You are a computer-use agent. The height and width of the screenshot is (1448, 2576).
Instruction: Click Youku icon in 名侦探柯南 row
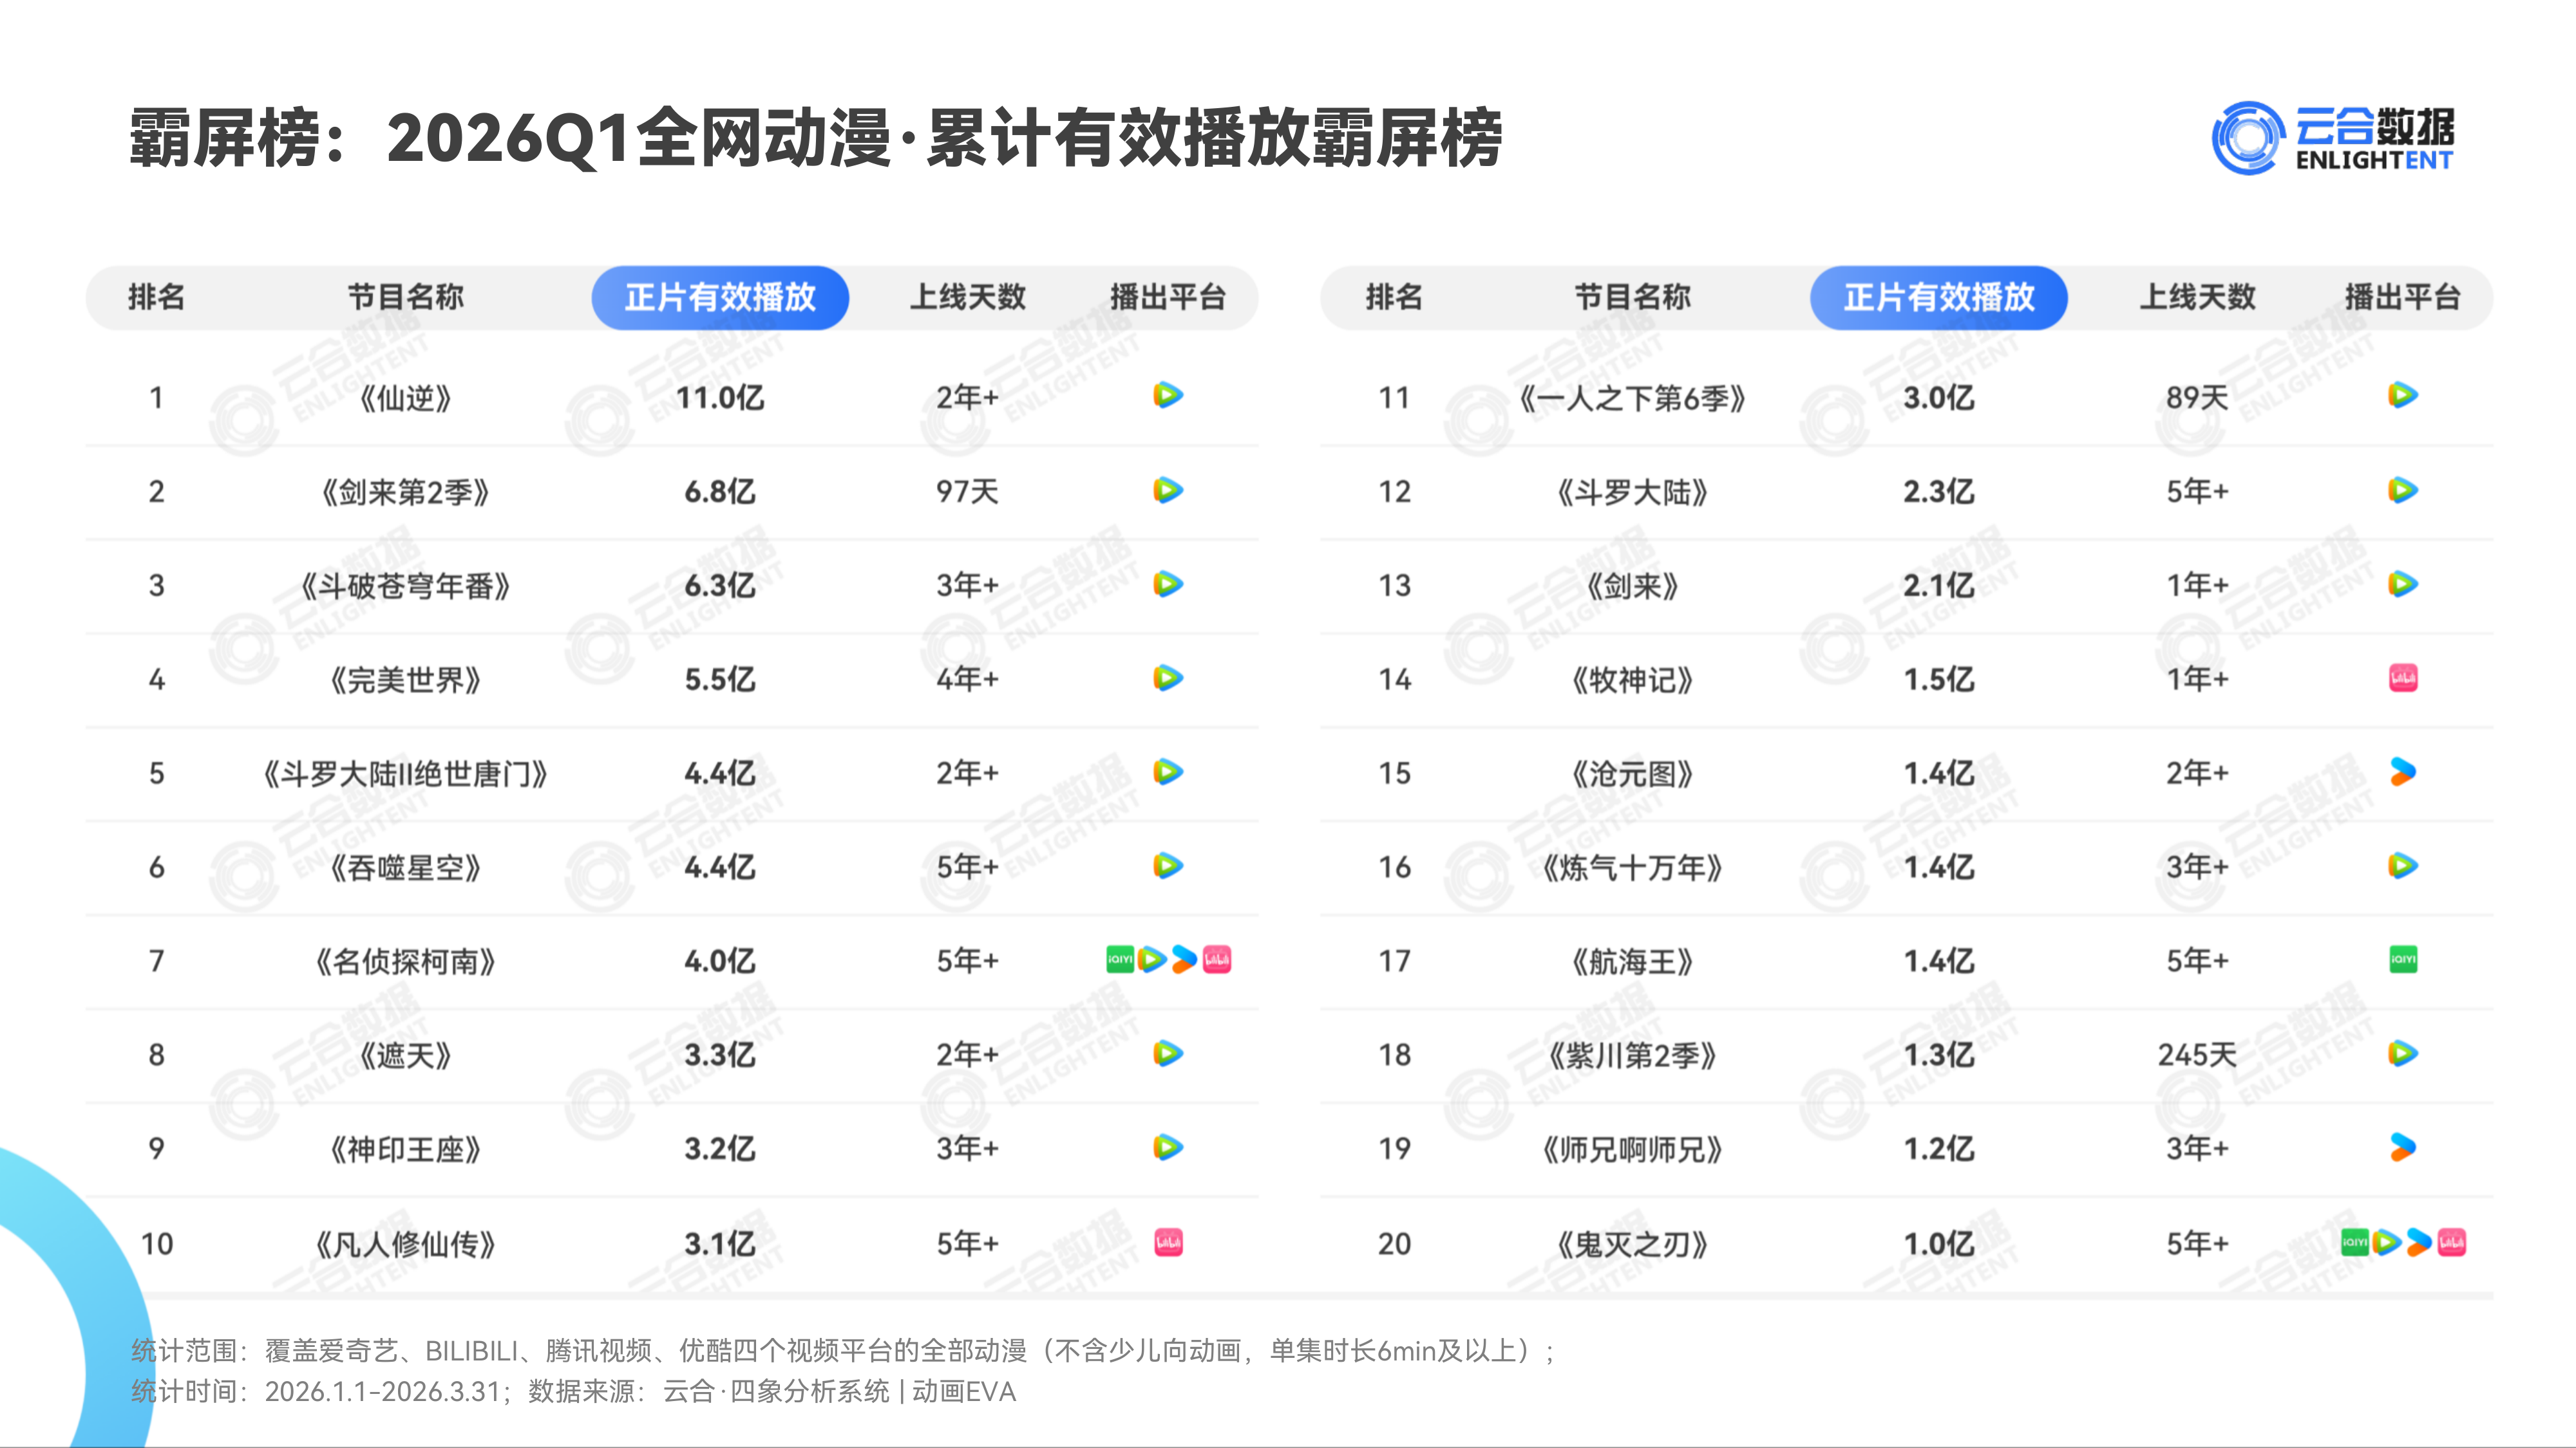1184,960
